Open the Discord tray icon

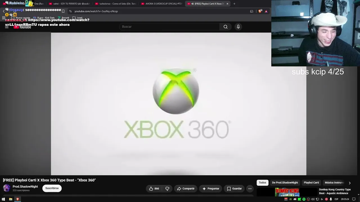coord(295,199)
